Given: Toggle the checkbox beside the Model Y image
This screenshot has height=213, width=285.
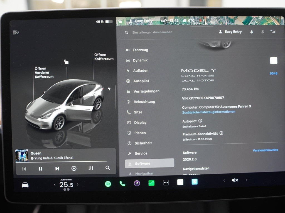Looking at the screenshot, I should (274, 60).
